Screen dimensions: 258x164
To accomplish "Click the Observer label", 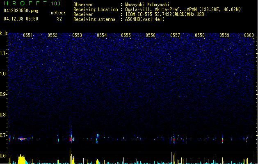I will 83,5.
